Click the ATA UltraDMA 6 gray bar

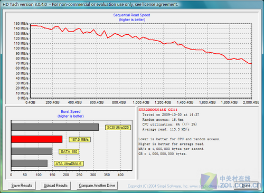30,163
